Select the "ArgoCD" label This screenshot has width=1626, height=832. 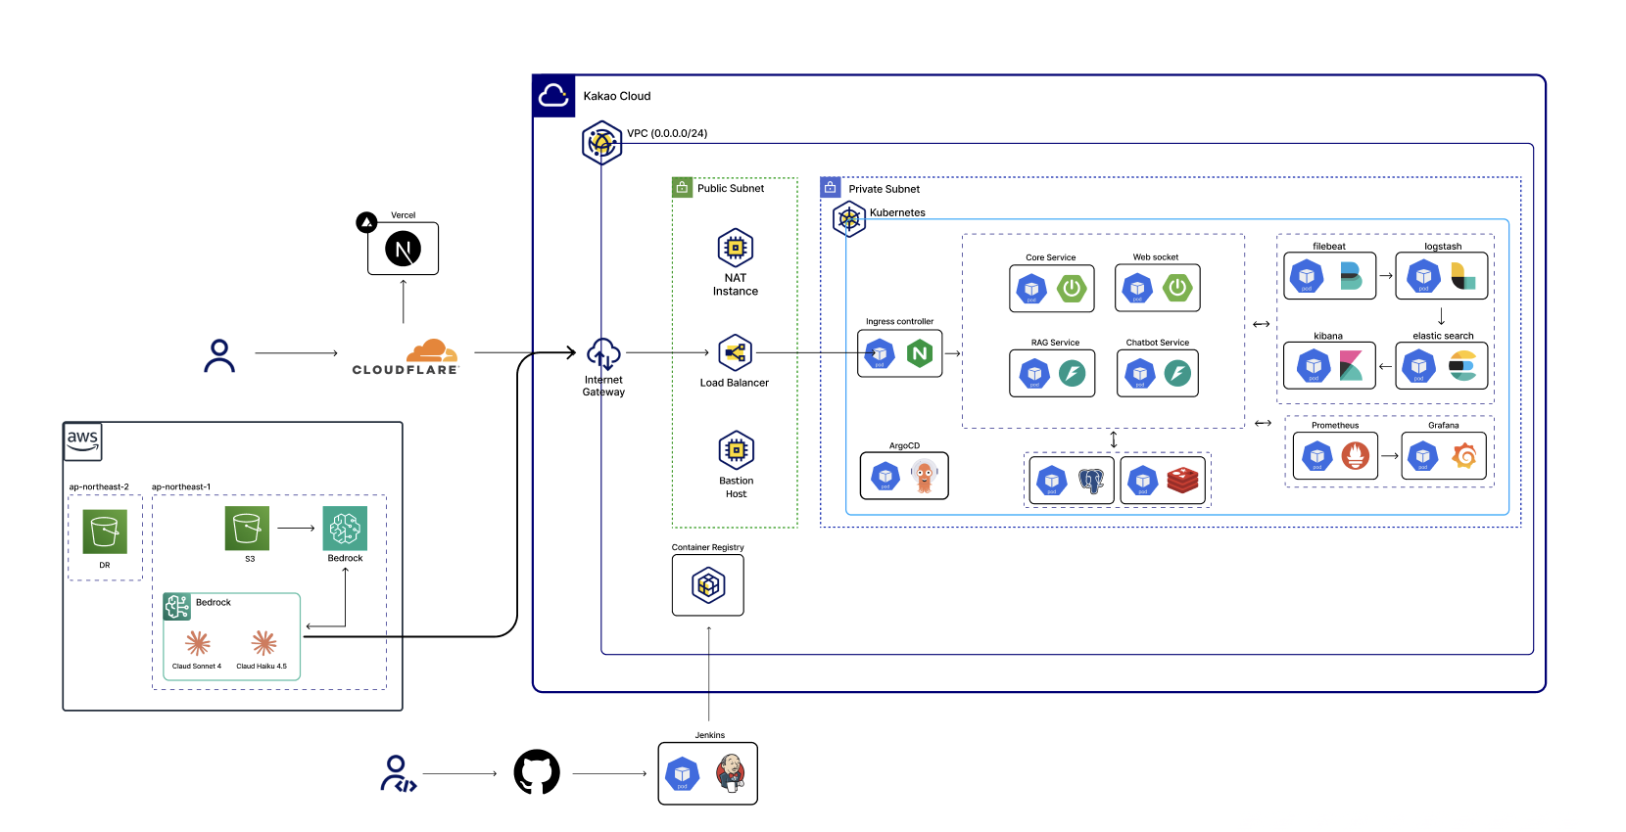coord(905,445)
